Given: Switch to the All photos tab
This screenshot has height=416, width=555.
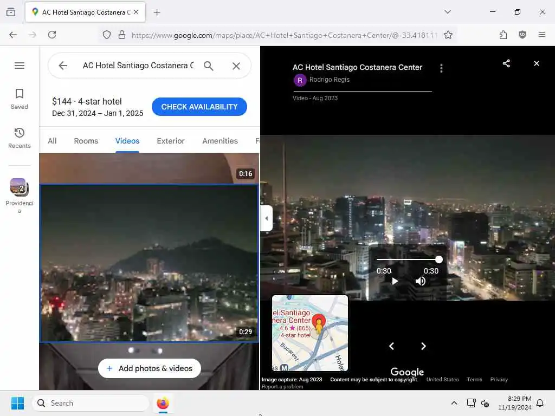Looking at the screenshot, I should tap(52, 141).
